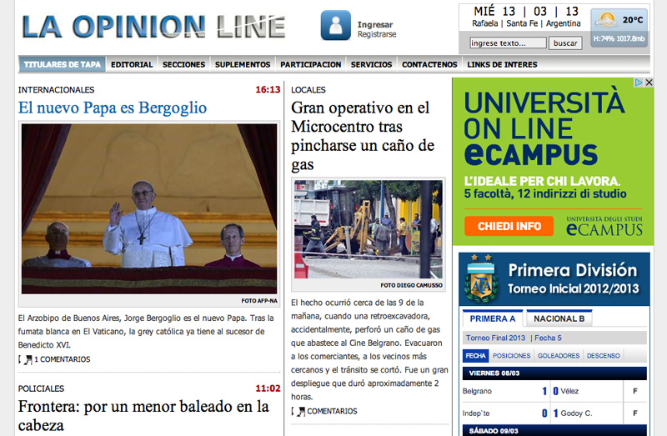Select the Posiciones sub-tab
667x436 pixels.
pyautogui.click(x=511, y=356)
